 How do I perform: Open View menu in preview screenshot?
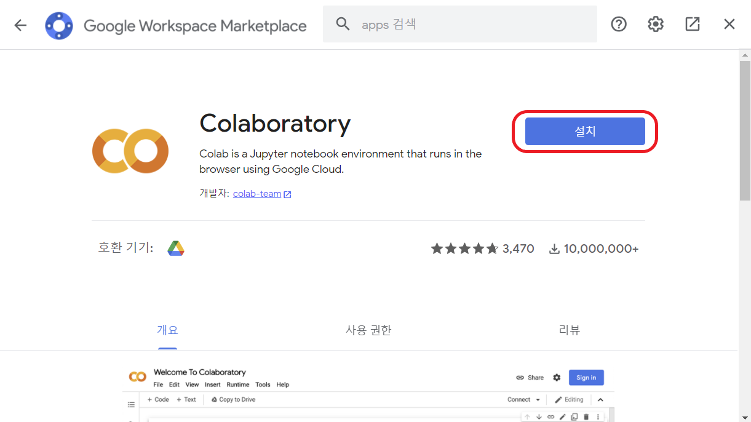tap(192, 384)
